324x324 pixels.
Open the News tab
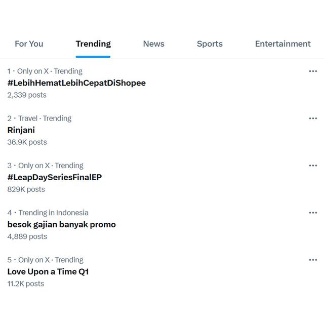[153, 44]
